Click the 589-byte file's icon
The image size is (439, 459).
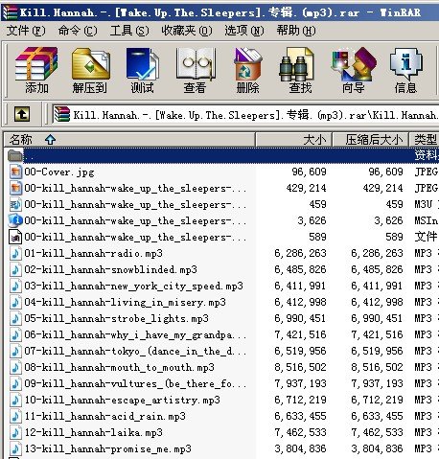coord(15,237)
